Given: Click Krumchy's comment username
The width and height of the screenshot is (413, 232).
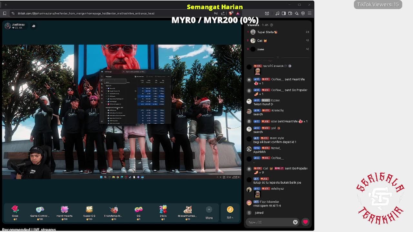Looking at the screenshot, I should (277, 111).
